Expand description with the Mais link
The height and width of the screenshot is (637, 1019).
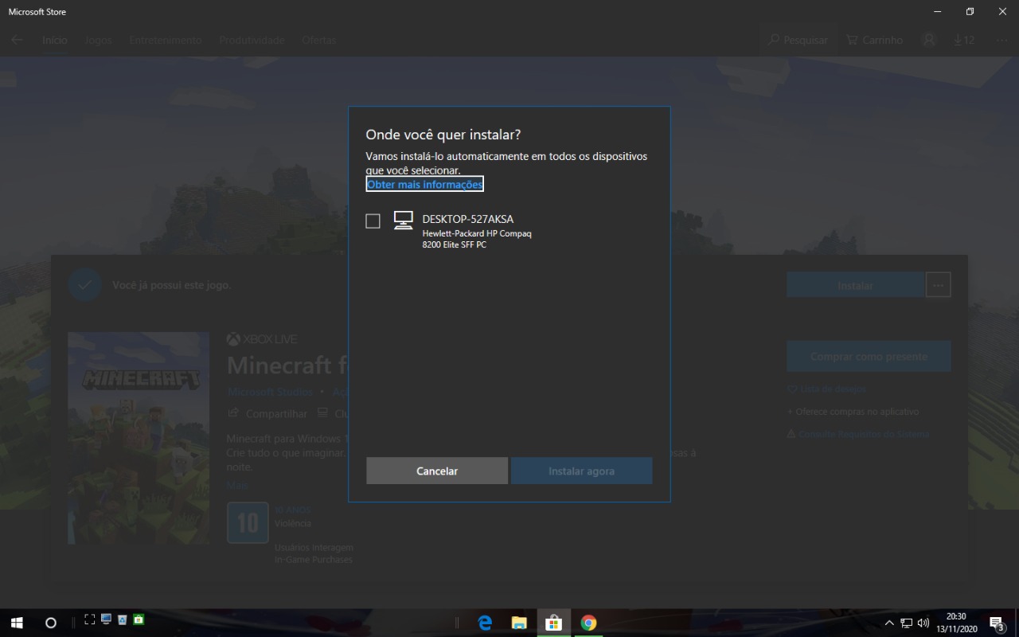(x=237, y=485)
